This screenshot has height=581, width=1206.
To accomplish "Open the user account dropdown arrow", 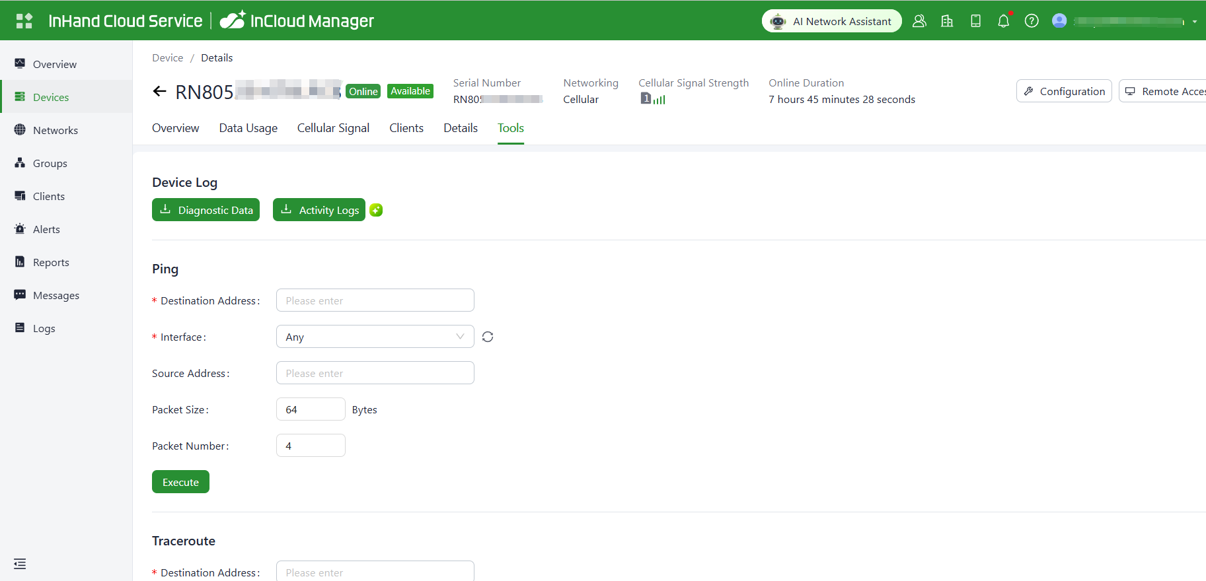I will [x=1194, y=22].
